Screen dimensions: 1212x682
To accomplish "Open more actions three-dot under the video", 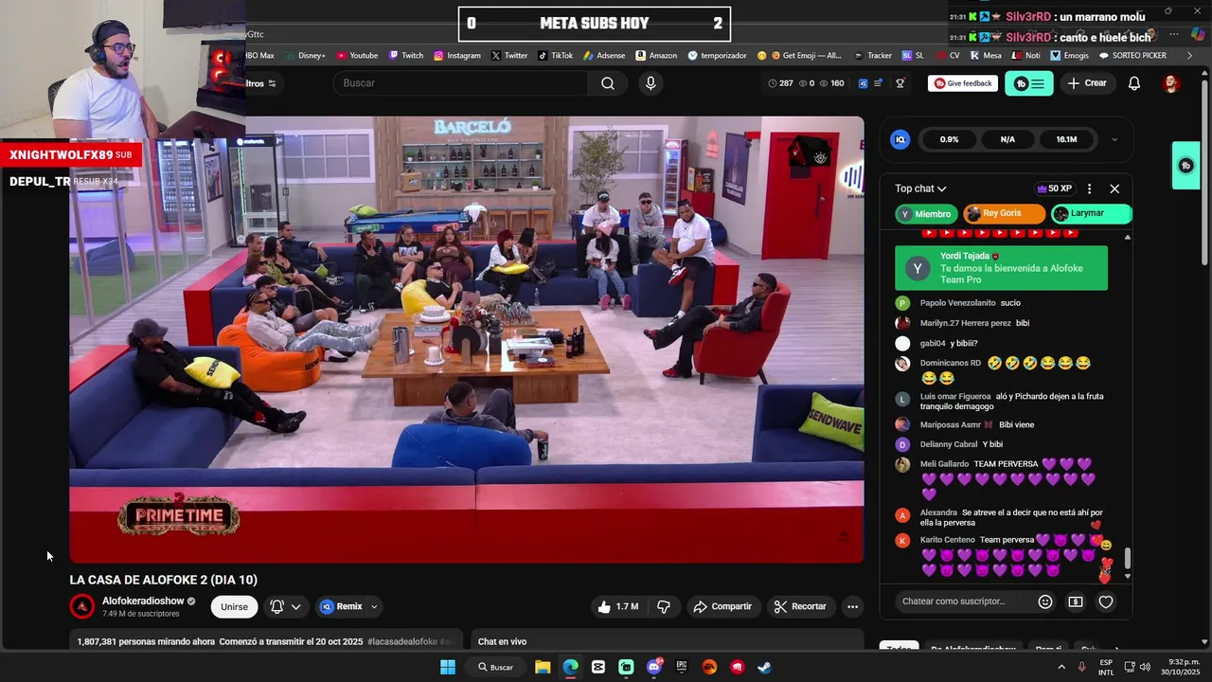I will point(852,606).
